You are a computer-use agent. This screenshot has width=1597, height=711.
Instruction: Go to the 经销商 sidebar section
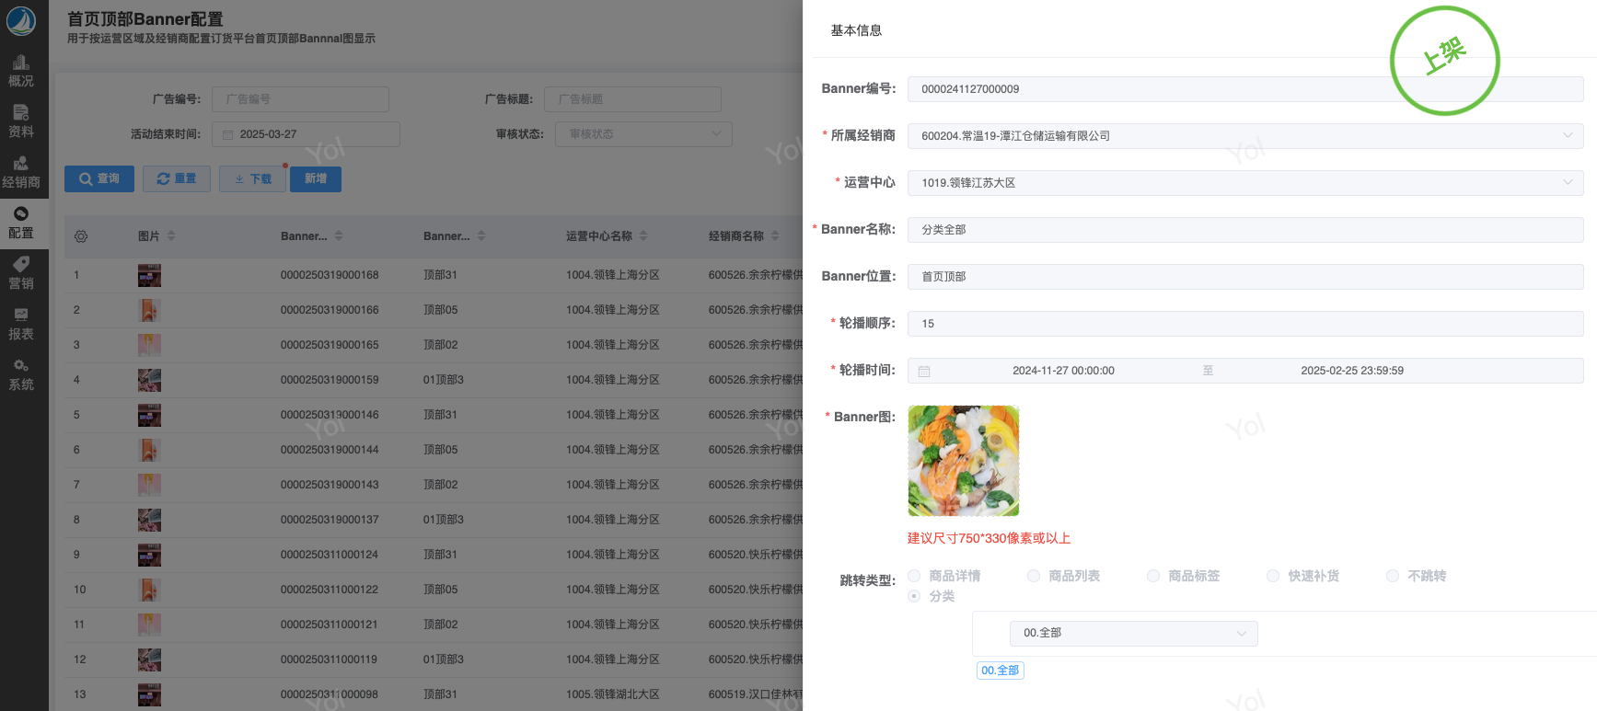click(21, 172)
